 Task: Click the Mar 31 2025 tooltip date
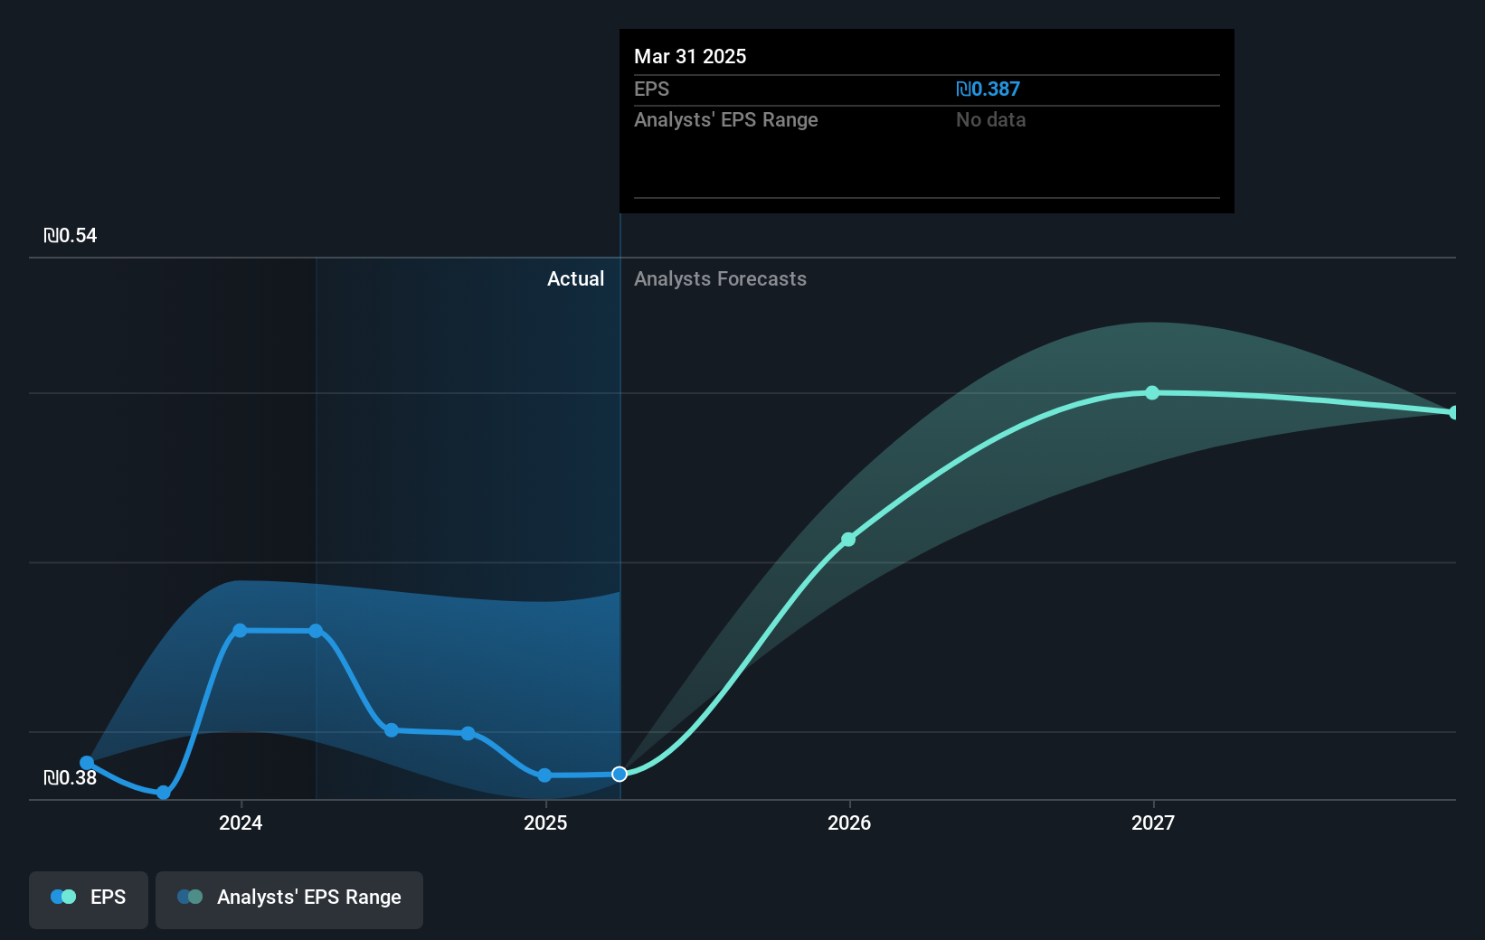[690, 57]
